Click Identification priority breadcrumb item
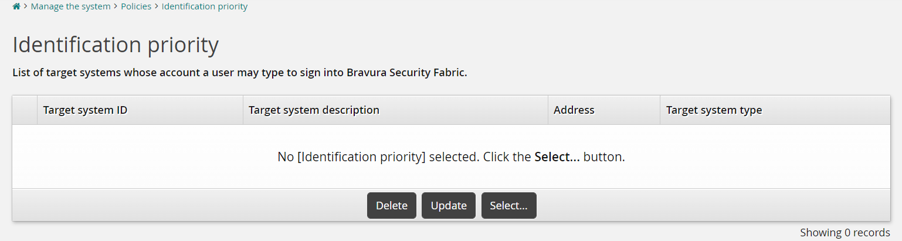 pos(204,6)
